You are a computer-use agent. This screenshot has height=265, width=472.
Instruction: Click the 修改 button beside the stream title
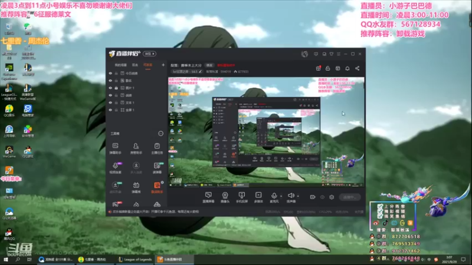click(x=209, y=65)
